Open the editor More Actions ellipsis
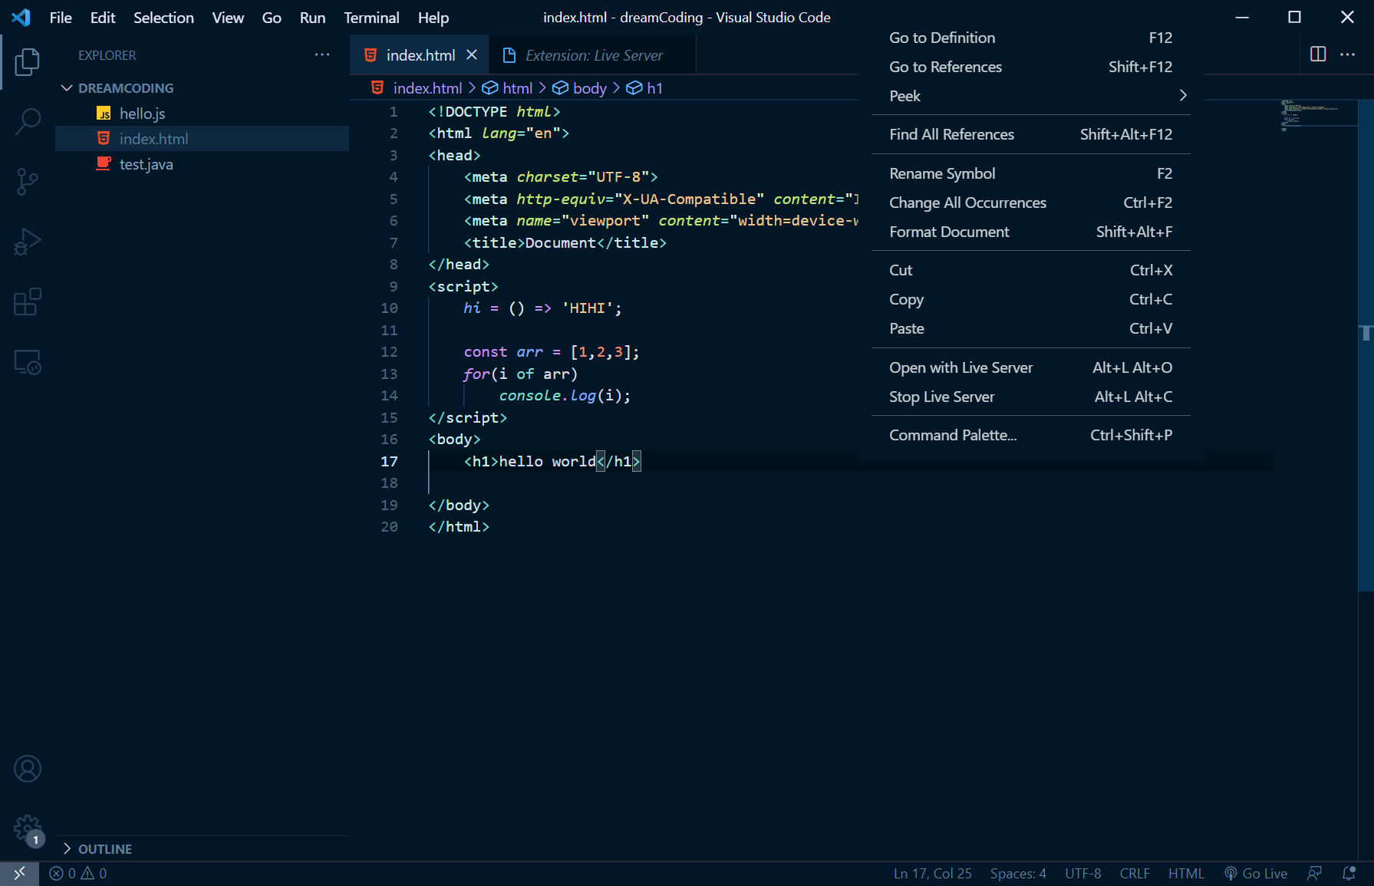The width and height of the screenshot is (1374, 886). (1347, 54)
